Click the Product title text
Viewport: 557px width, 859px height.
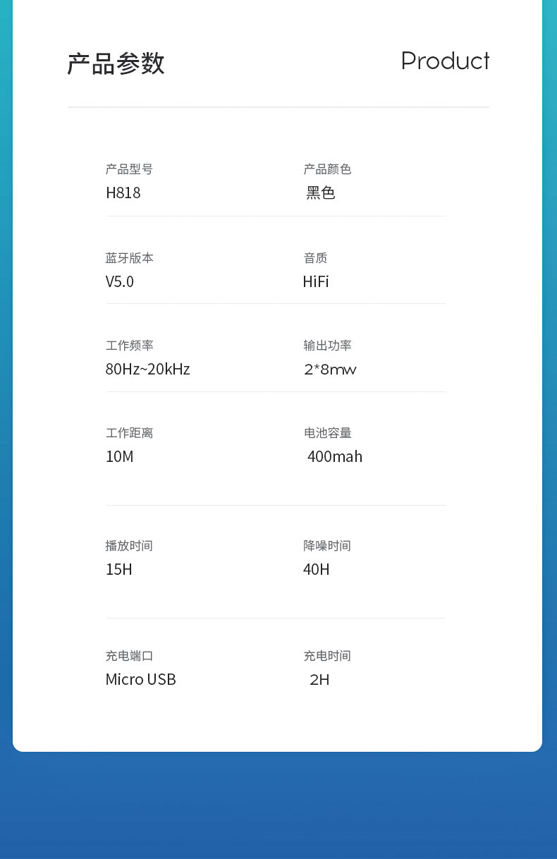pos(445,61)
